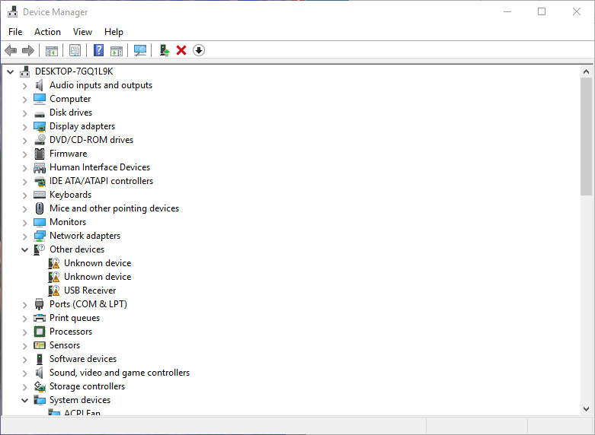Open the View menu

82,32
